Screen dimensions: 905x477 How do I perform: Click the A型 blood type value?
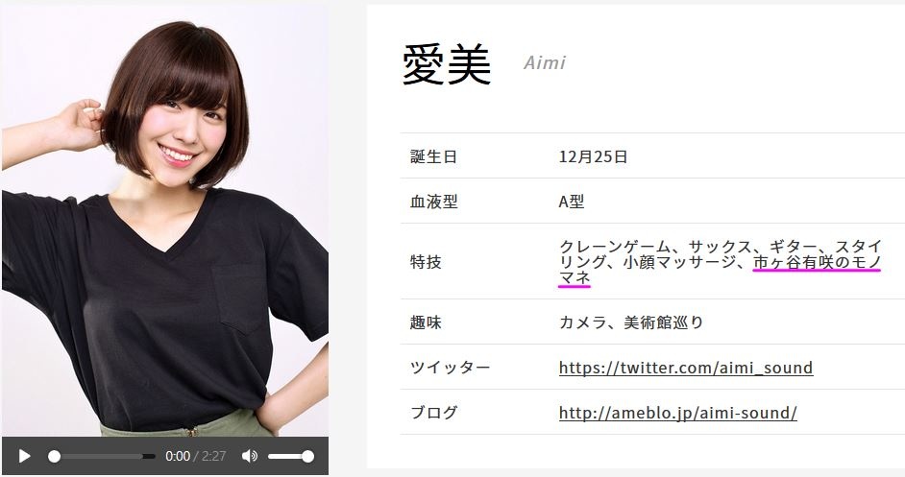572,202
